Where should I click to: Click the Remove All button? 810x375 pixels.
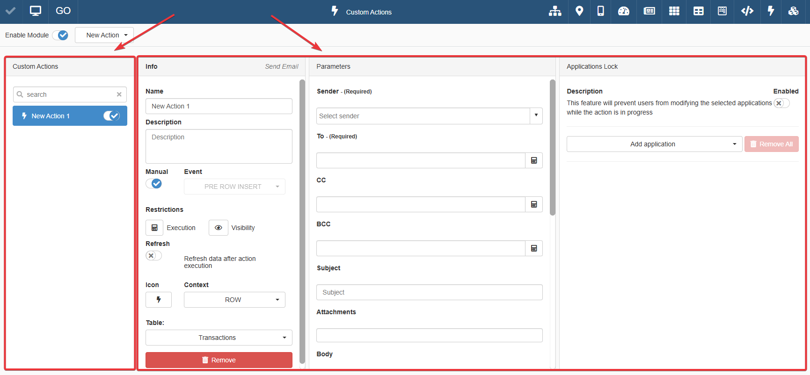pyautogui.click(x=772, y=144)
